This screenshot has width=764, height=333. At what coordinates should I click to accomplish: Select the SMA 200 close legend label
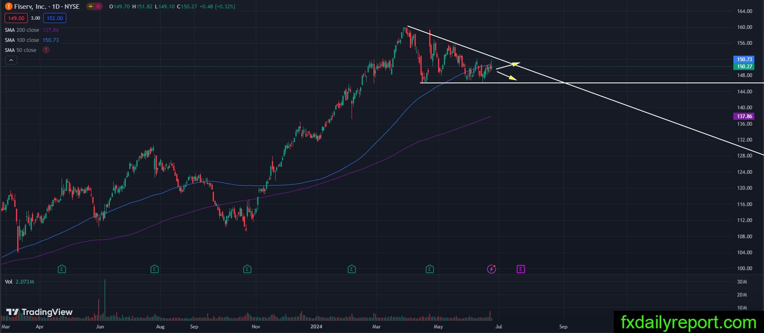(x=22, y=30)
